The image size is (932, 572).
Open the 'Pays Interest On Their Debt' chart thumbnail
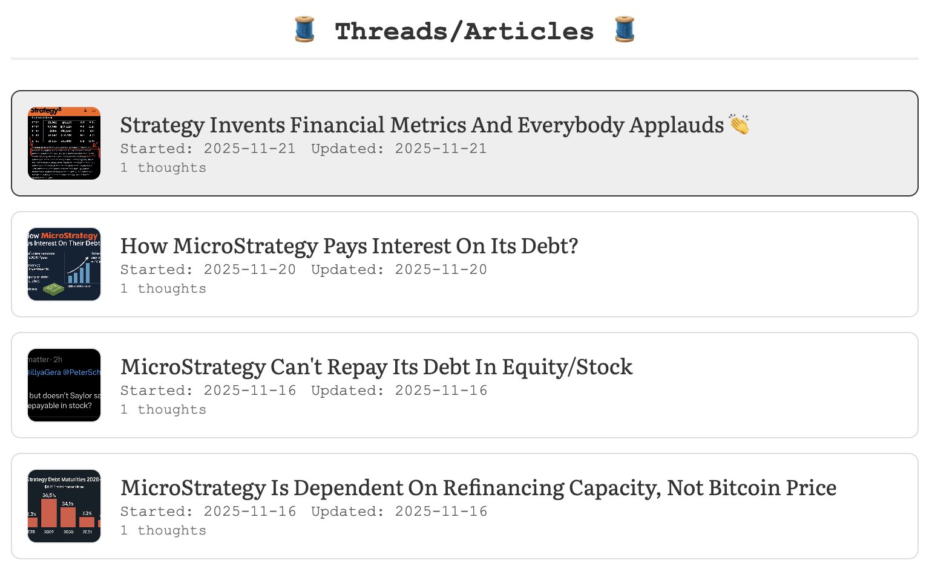coord(64,264)
